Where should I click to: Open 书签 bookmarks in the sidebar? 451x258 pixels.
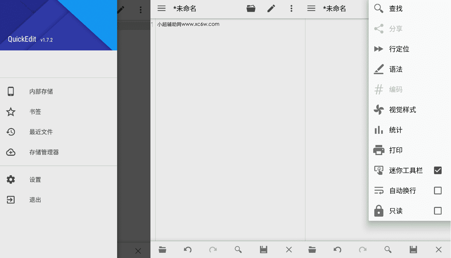(36, 112)
